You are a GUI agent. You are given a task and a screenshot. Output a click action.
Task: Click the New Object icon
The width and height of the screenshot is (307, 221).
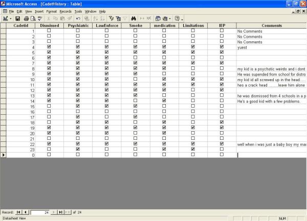(165, 18)
